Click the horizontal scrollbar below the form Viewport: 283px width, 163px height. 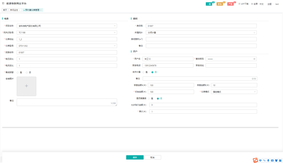coord(140,128)
